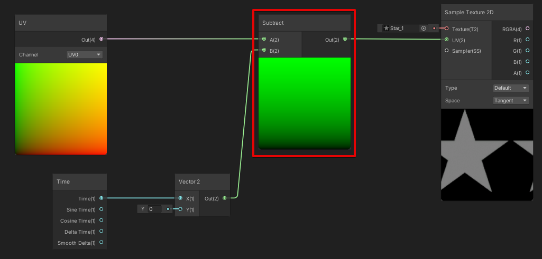Click the UV node gradient preview
542x259 pixels.
click(x=61, y=109)
